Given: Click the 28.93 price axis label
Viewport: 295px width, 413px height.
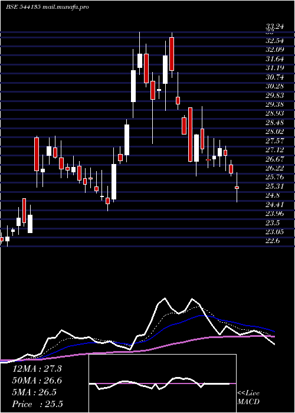Looking at the screenshot, I should coord(275,113).
